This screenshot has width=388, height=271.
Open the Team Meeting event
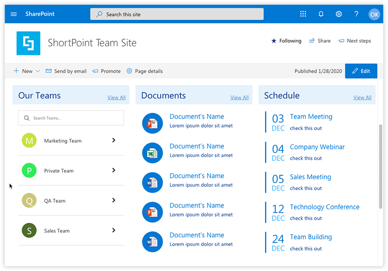pos(311,116)
